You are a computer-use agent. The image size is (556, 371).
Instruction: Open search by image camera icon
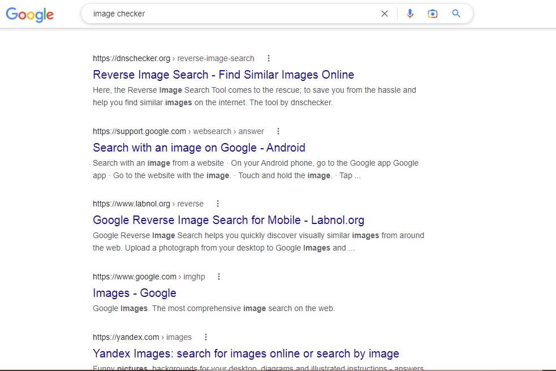click(432, 14)
